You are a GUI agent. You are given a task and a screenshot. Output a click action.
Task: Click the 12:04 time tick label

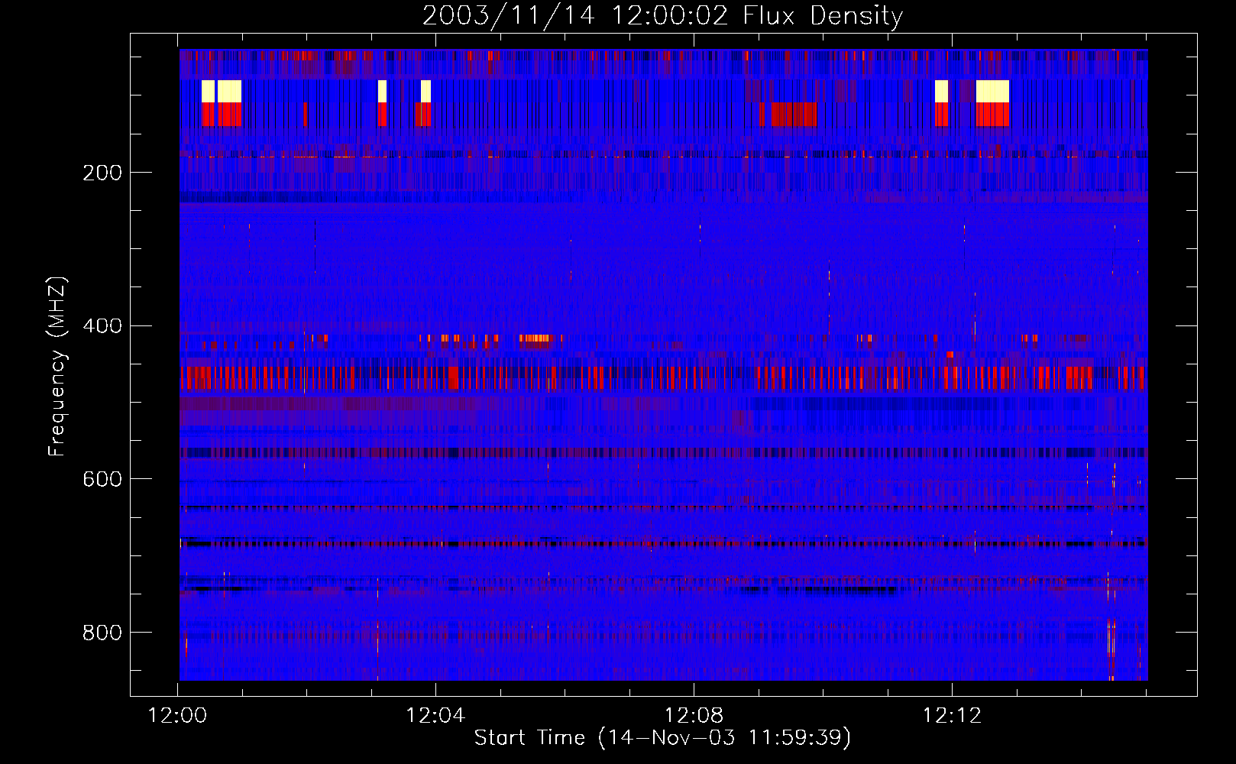[x=435, y=716]
